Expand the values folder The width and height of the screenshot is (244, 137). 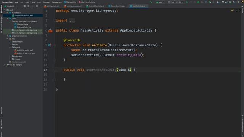tap(10, 59)
